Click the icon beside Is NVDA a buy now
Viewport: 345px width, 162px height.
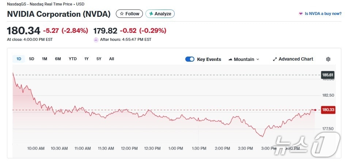coord(301,14)
